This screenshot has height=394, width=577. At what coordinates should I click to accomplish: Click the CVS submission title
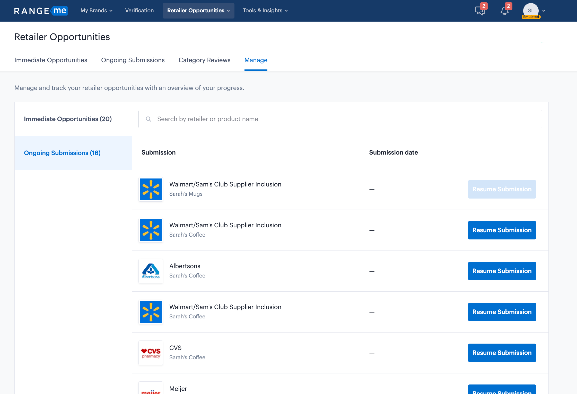[x=176, y=348]
